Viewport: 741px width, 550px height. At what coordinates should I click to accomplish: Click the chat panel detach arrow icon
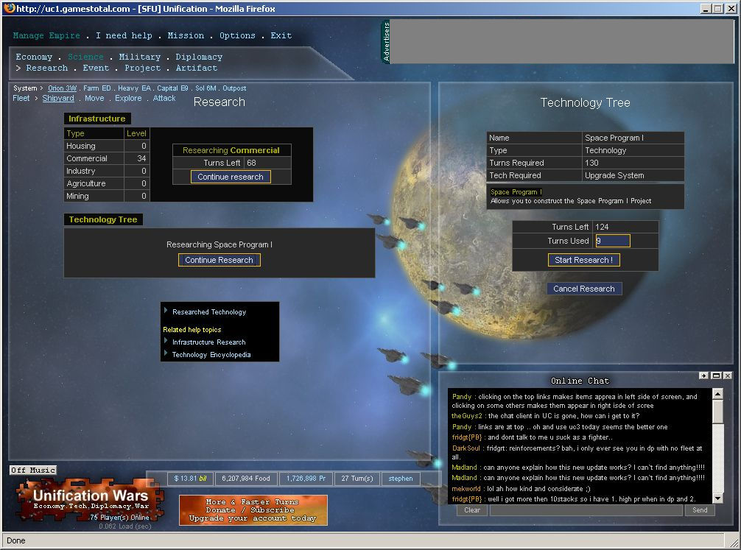point(704,376)
